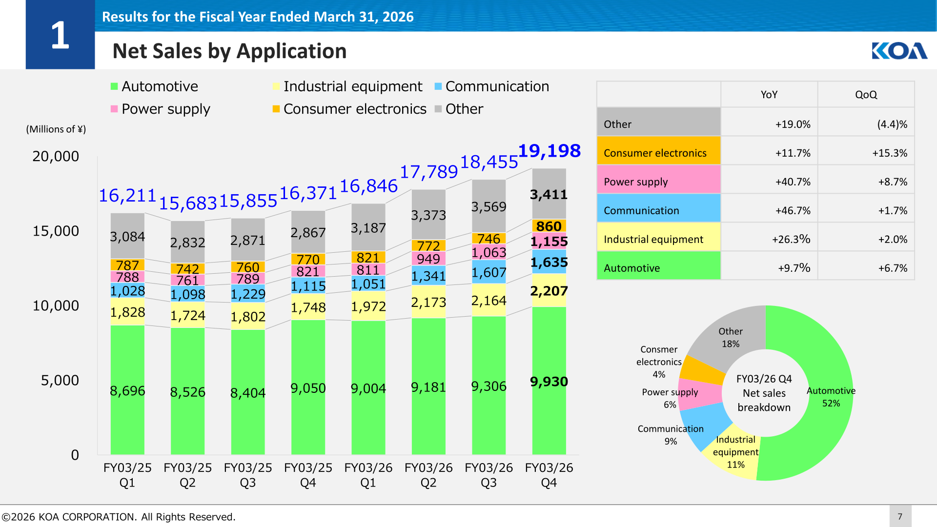The height and width of the screenshot is (527, 937).
Task: Click the Industrial equipment YoY value +26.3%
Action: tap(791, 240)
